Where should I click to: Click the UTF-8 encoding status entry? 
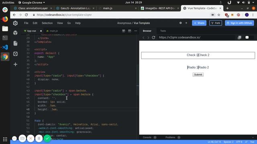[x=239, y=142]
